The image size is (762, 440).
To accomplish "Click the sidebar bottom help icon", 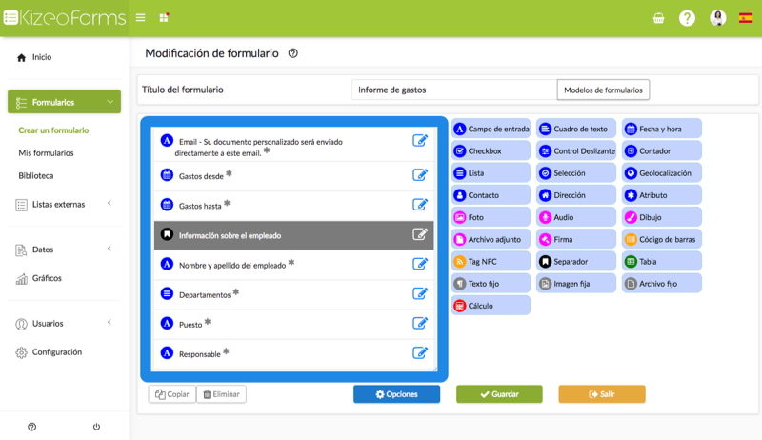I will [32, 427].
